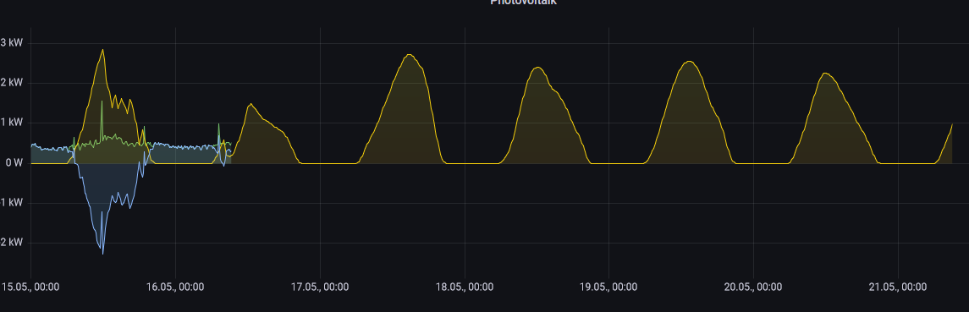Viewport: 969px width, 312px height.
Task: Click the 21.05., 00:00 axis label
Action: point(898,287)
